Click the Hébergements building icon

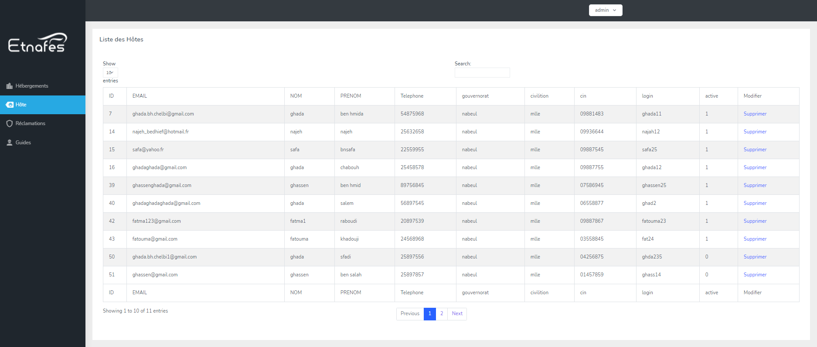tap(10, 86)
